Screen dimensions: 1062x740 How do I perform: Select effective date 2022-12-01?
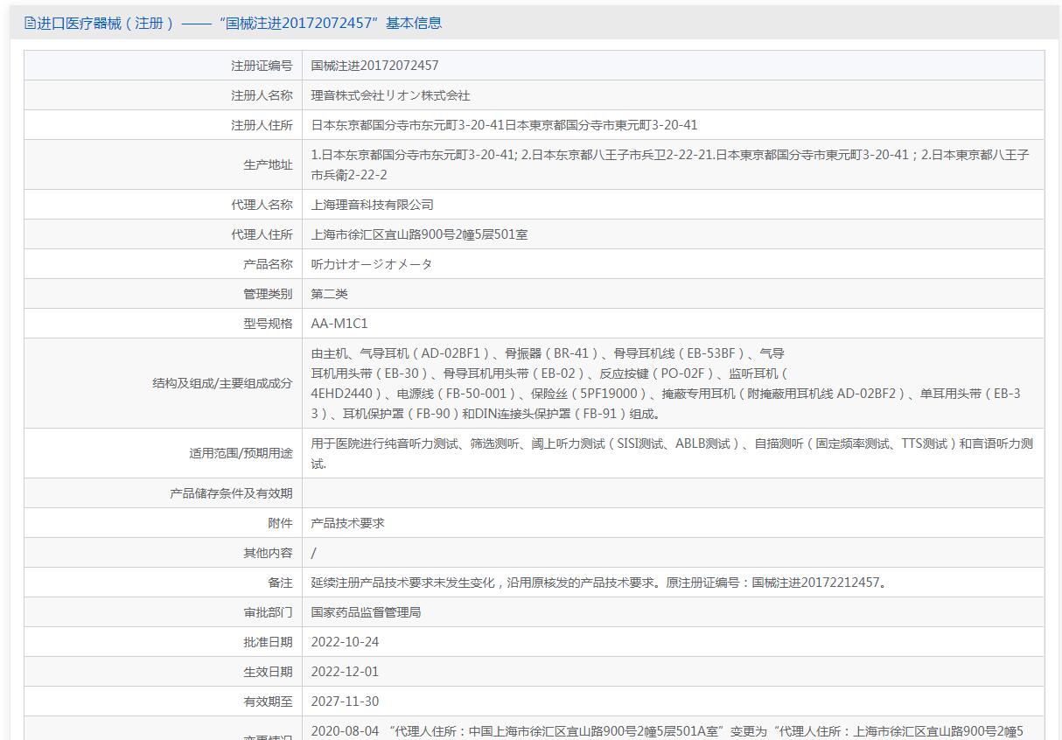(346, 672)
